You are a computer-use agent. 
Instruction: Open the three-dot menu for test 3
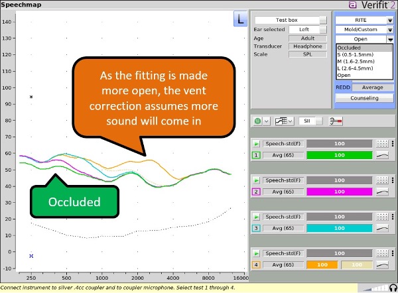coord(393,217)
